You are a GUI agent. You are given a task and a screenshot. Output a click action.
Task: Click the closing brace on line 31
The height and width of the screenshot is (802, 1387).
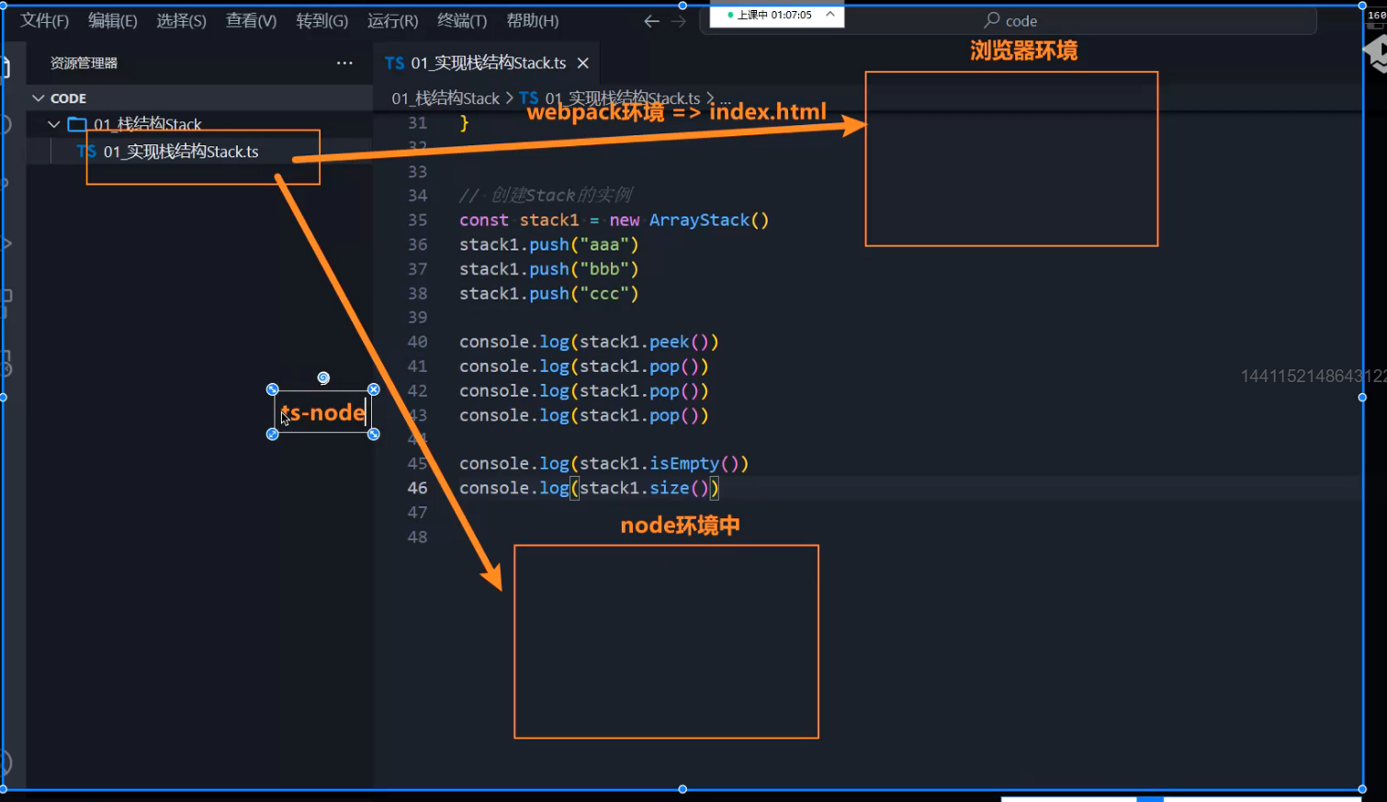(x=464, y=122)
